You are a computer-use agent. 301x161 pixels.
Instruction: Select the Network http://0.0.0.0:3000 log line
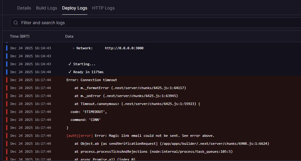(152, 48)
